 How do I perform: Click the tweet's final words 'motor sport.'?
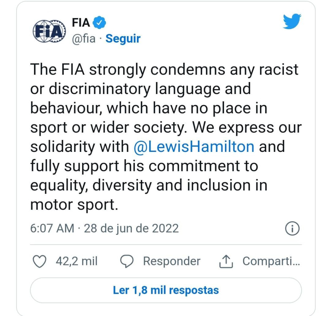point(74,205)
